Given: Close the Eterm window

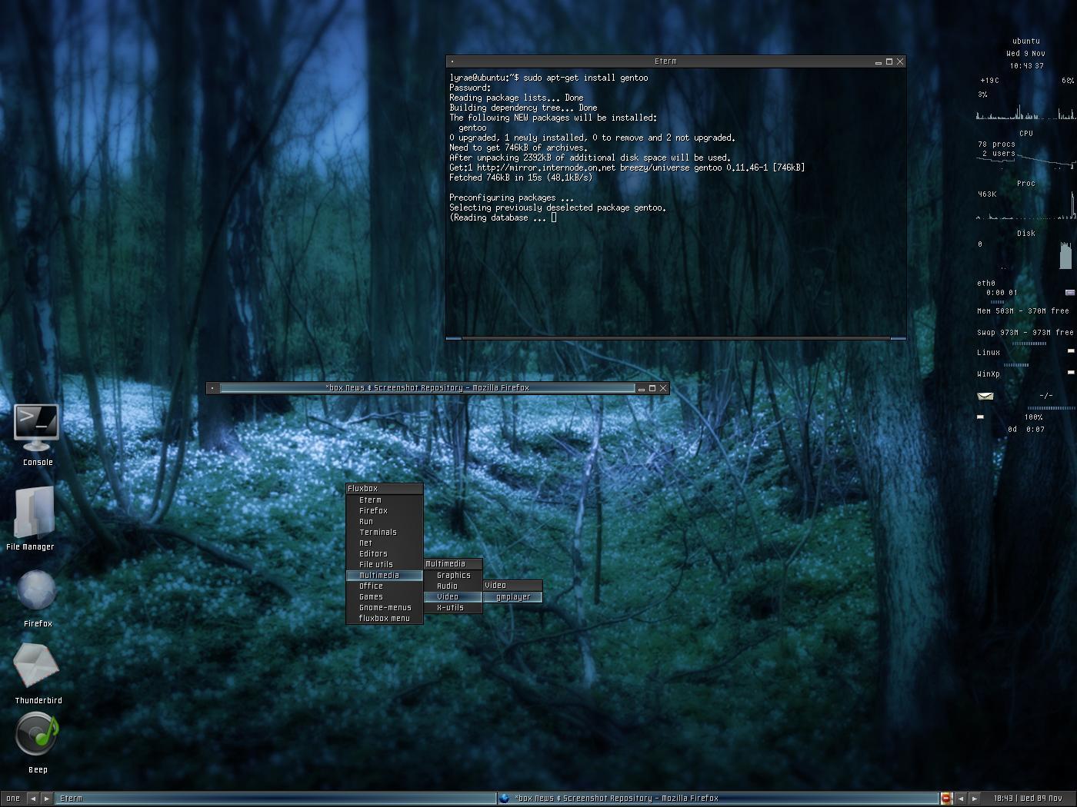Looking at the screenshot, I should (x=900, y=61).
